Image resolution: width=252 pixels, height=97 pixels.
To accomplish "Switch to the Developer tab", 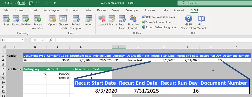I will point(132,10).
